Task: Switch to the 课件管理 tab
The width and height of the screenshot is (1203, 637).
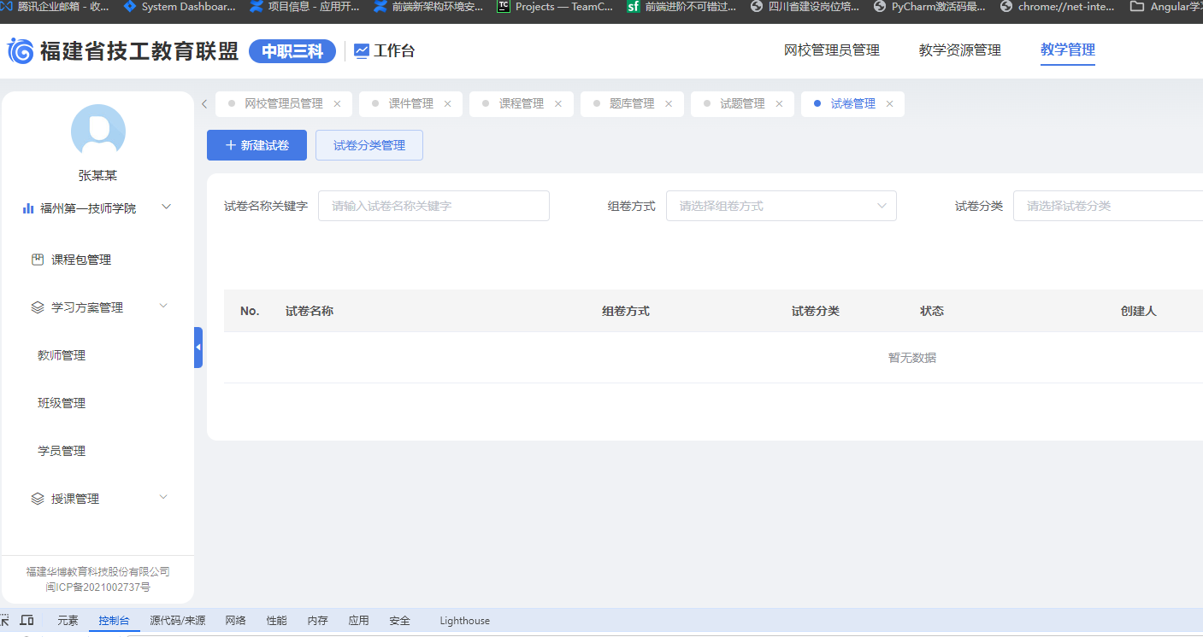Action: pyautogui.click(x=411, y=104)
